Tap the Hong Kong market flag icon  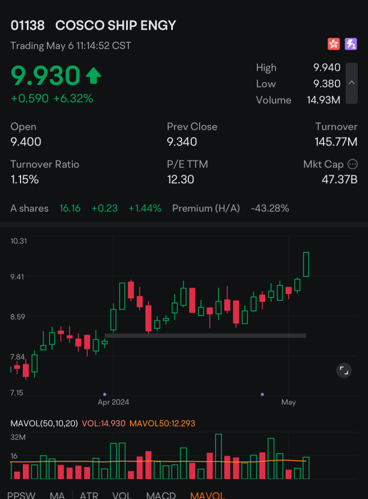click(x=334, y=44)
